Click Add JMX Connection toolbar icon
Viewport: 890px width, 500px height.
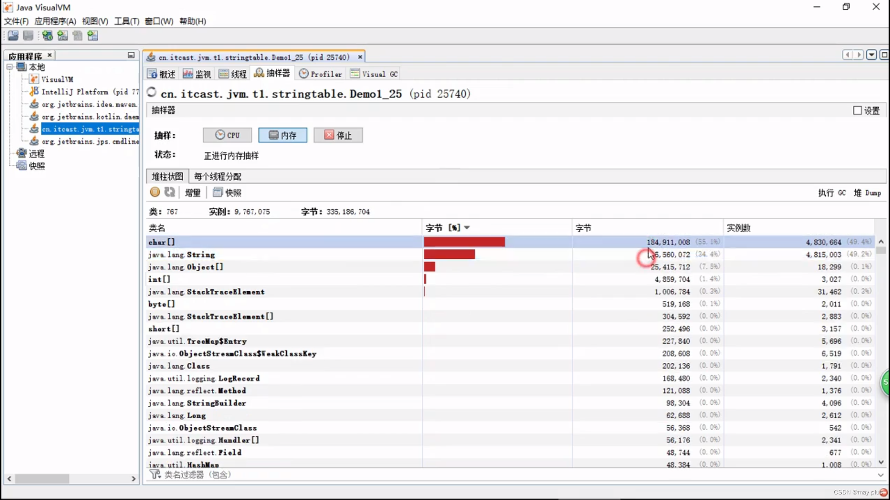tap(63, 36)
